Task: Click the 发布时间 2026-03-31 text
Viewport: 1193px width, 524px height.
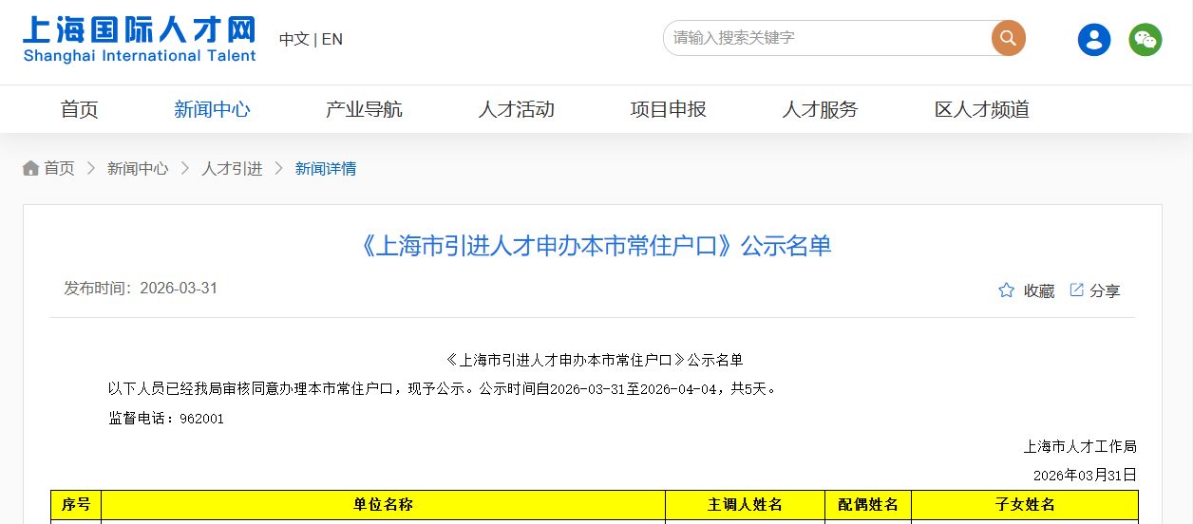Action: pos(141,288)
